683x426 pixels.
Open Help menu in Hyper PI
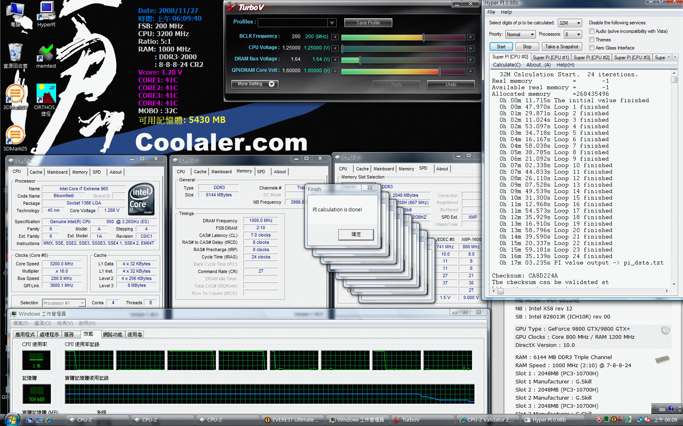click(506, 12)
